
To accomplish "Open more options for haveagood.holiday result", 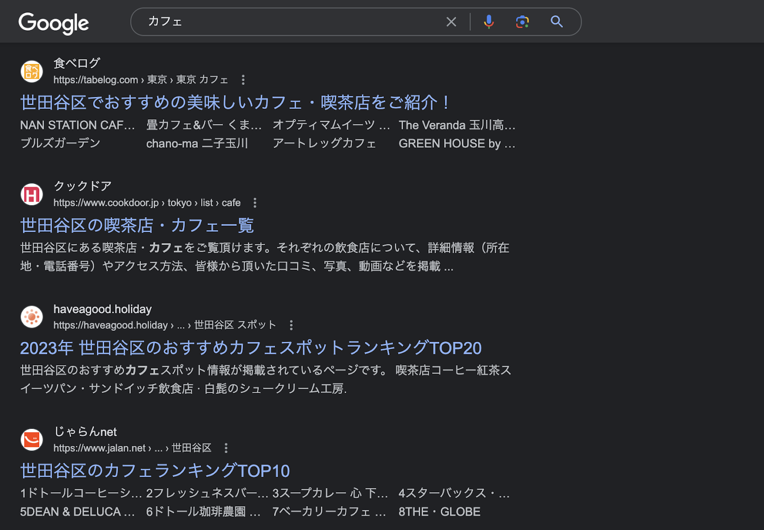I will click(291, 325).
